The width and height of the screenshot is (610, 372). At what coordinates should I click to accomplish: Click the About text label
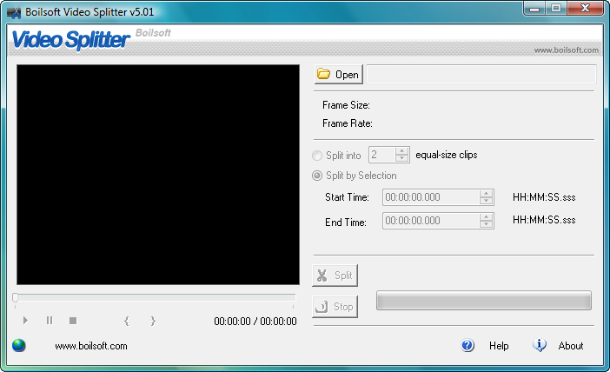tap(571, 346)
